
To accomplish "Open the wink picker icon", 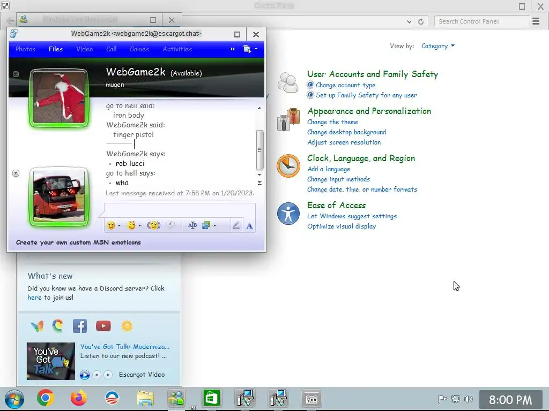I will click(132, 225).
